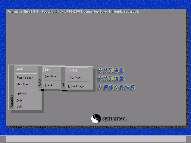Select To Image in Disk submenu
The height and width of the screenshot is (143, 191).
click(74, 77)
